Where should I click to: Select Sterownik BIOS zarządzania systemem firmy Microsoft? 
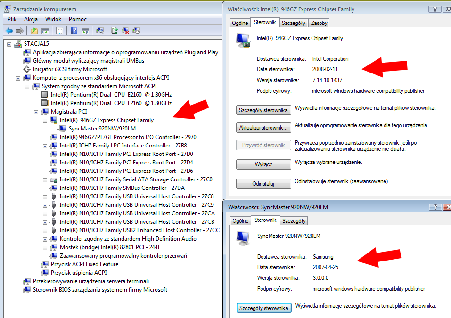pyautogui.click(x=100, y=290)
